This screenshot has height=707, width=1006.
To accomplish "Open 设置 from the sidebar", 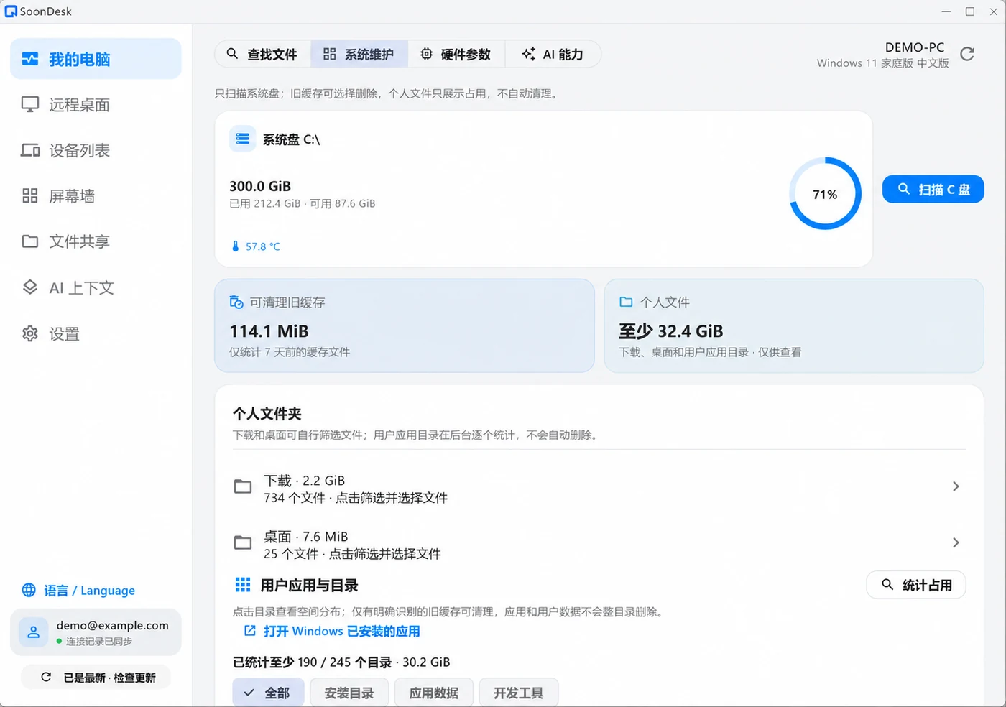I will (x=96, y=334).
